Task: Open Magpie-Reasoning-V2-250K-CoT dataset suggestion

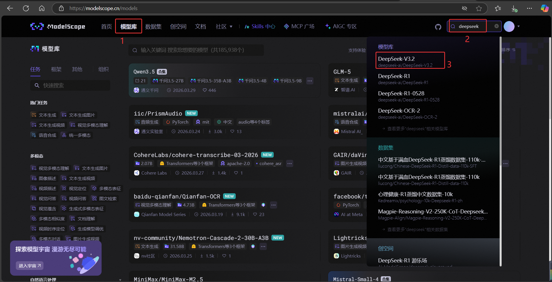Action: coord(433,214)
